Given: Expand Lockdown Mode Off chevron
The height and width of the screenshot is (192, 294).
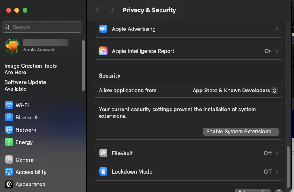Looking at the screenshot, I should (277, 171).
